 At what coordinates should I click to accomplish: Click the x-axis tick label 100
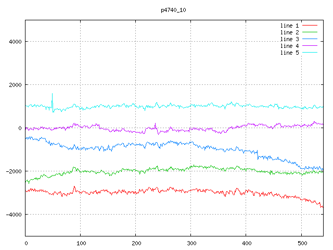81,242
